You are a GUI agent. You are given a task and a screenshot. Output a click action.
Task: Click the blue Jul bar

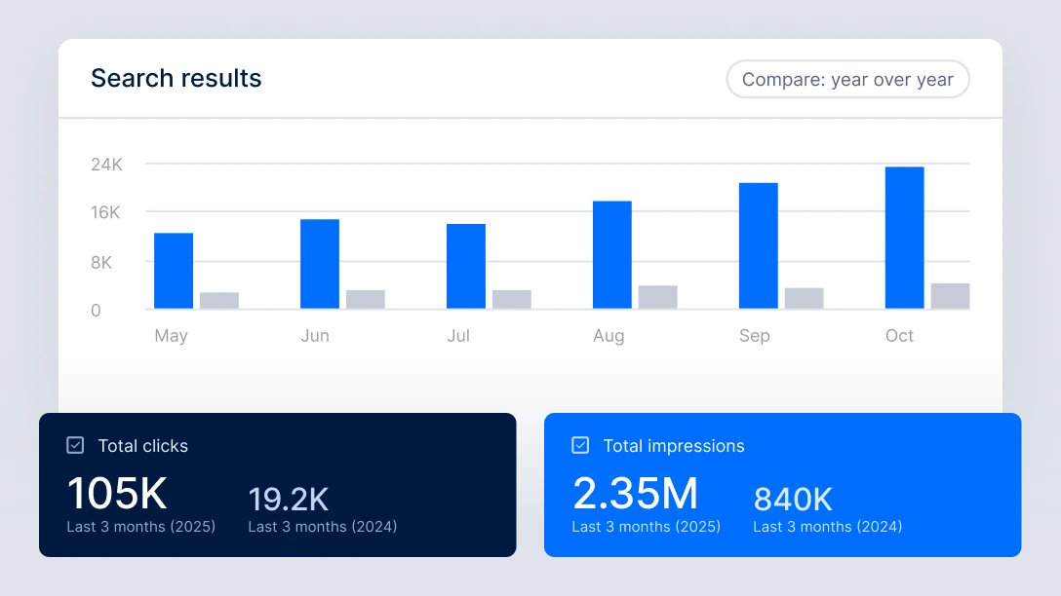[466, 266]
